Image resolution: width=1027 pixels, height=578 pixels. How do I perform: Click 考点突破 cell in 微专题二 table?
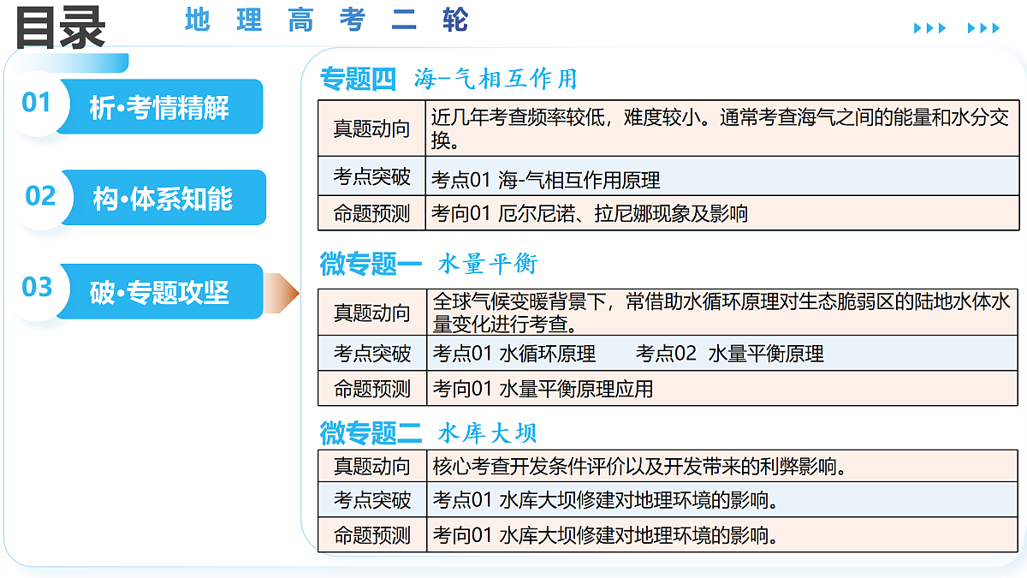tap(372, 499)
